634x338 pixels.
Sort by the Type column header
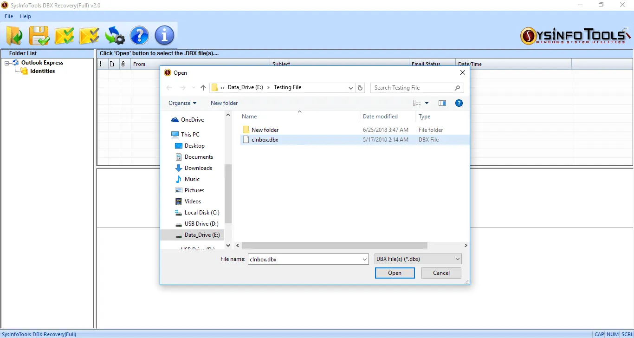click(442, 117)
